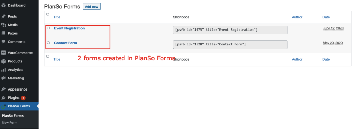Click the Add new button

point(92,7)
